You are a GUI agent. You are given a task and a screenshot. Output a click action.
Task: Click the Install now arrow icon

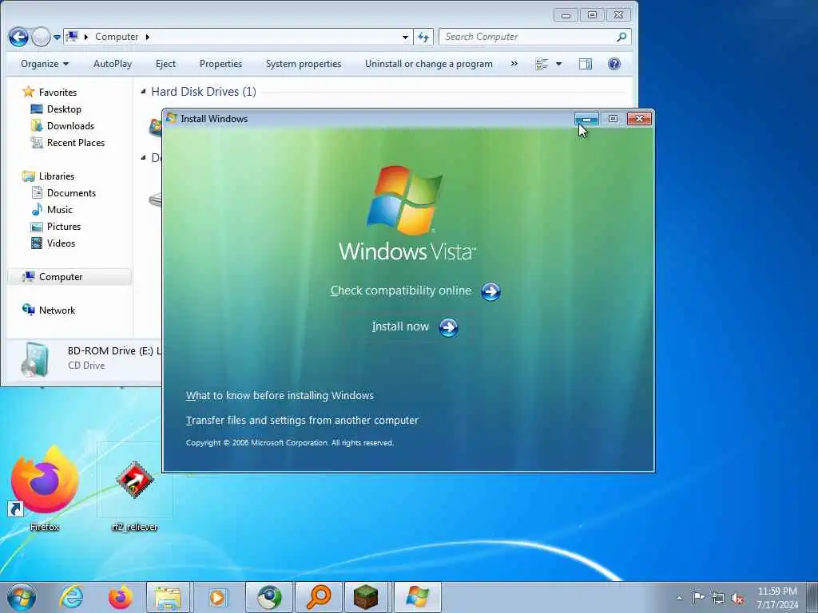click(448, 327)
